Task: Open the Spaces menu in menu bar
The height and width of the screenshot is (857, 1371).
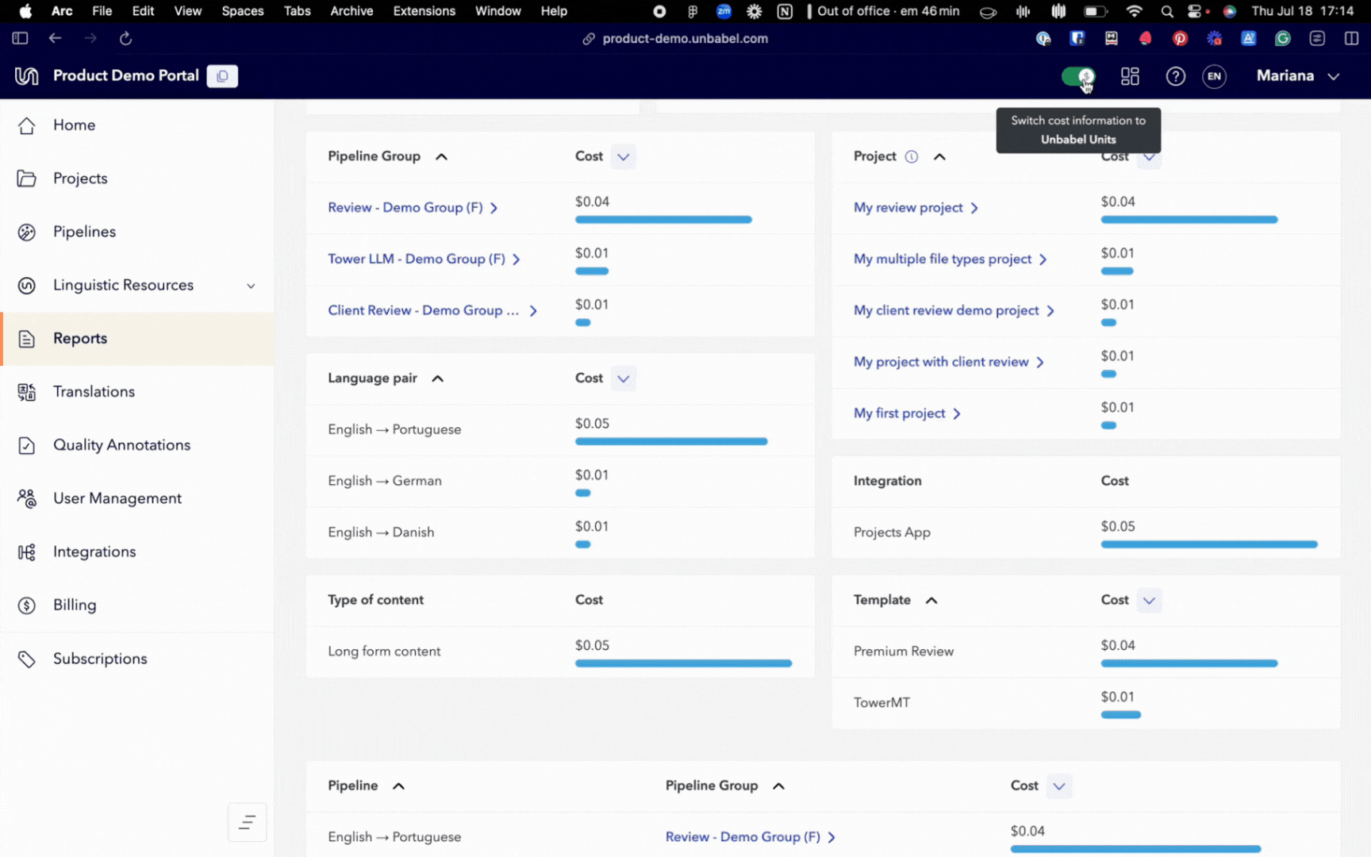Action: pyautogui.click(x=242, y=11)
